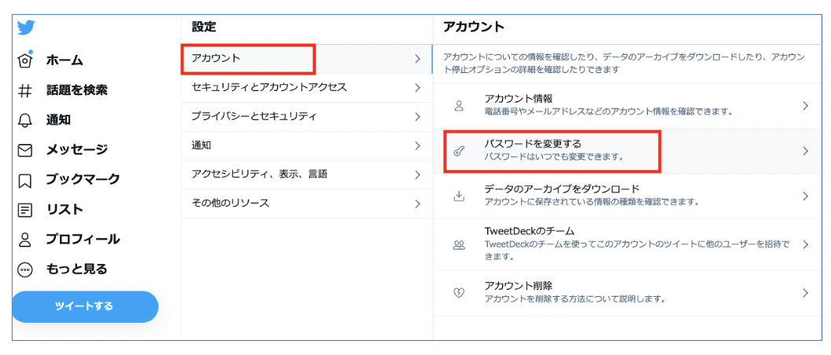
Task: Open メッセージ in sidebar
Action: (77, 150)
